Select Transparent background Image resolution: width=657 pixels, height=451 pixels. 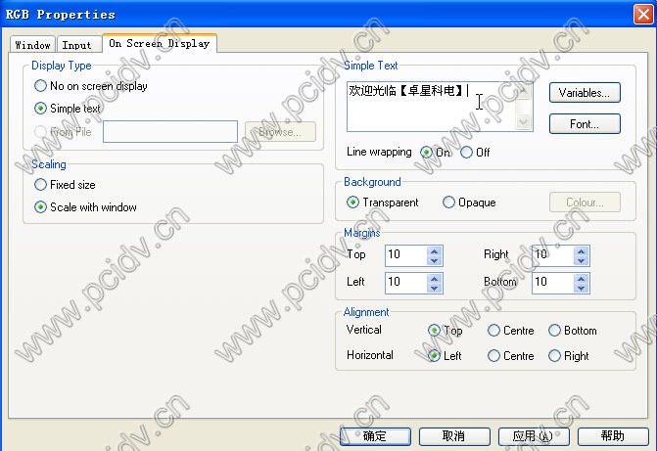tap(383, 203)
